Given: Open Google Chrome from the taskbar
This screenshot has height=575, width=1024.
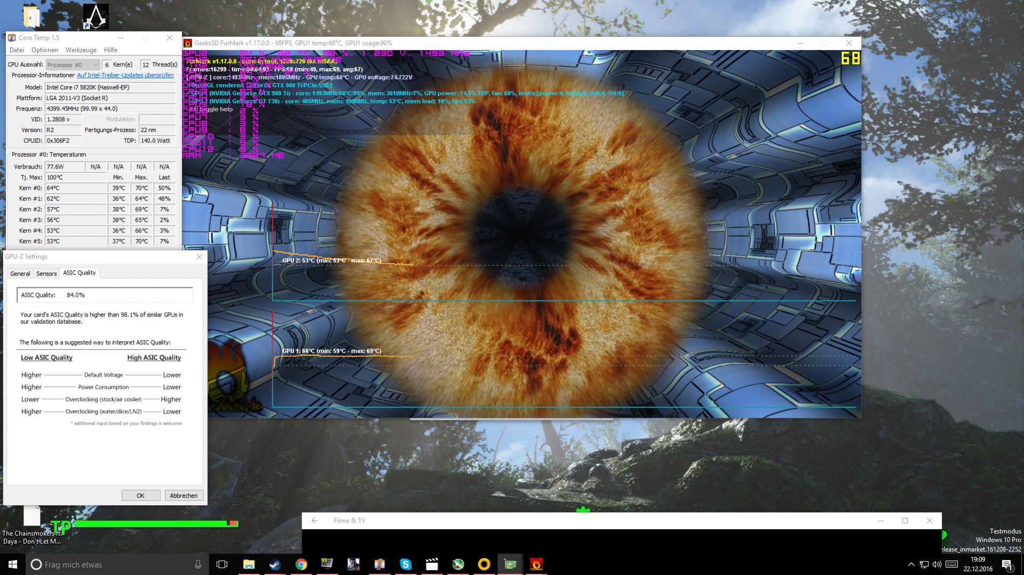Looking at the screenshot, I should pyautogui.click(x=301, y=564).
